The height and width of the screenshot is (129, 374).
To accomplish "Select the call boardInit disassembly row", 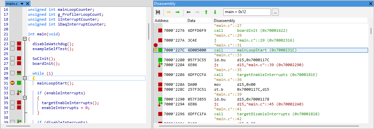I will click(260, 30).
